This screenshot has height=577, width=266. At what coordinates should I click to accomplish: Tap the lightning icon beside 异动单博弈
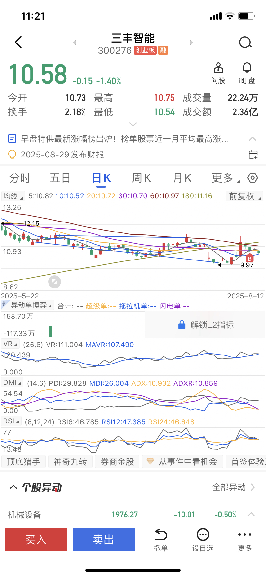coord(4,304)
